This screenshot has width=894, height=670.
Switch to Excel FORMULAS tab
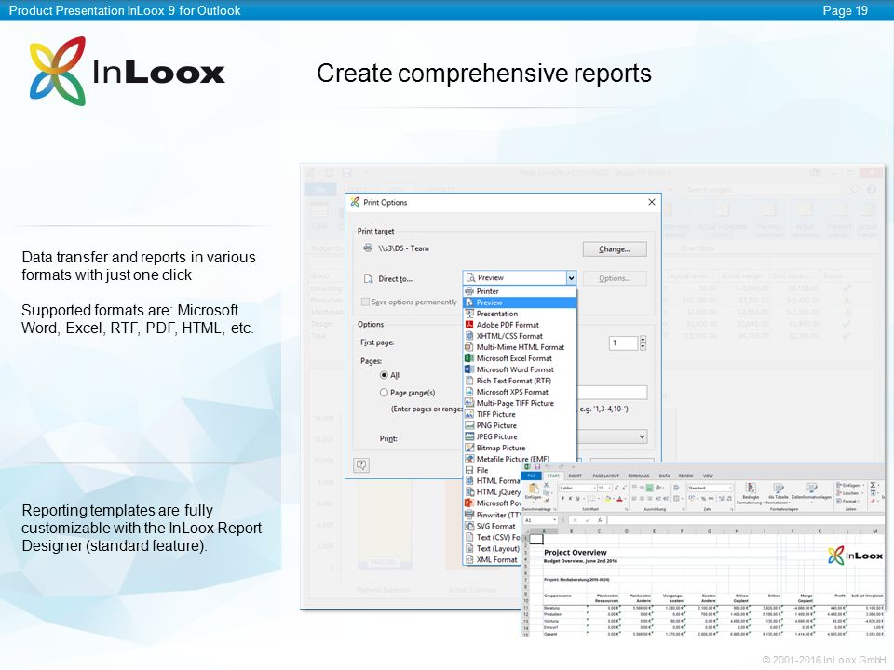(x=639, y=476)
